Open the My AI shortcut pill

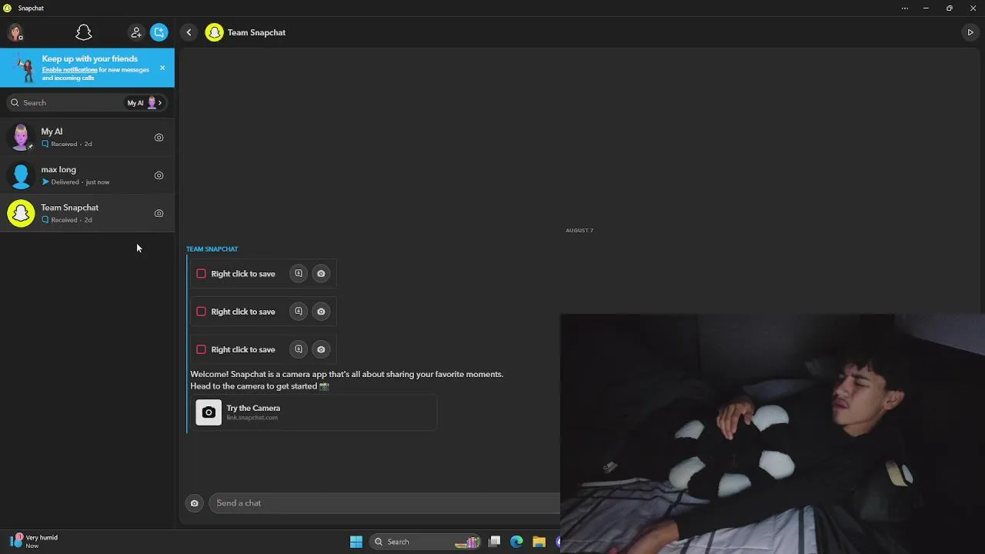(145, 102)
